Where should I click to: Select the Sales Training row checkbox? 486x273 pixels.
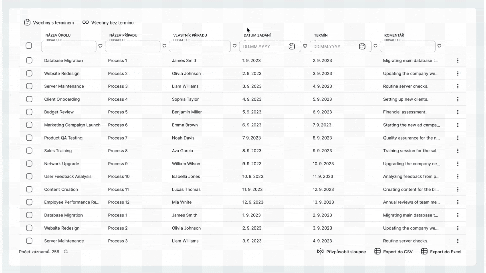coord(29,151)
